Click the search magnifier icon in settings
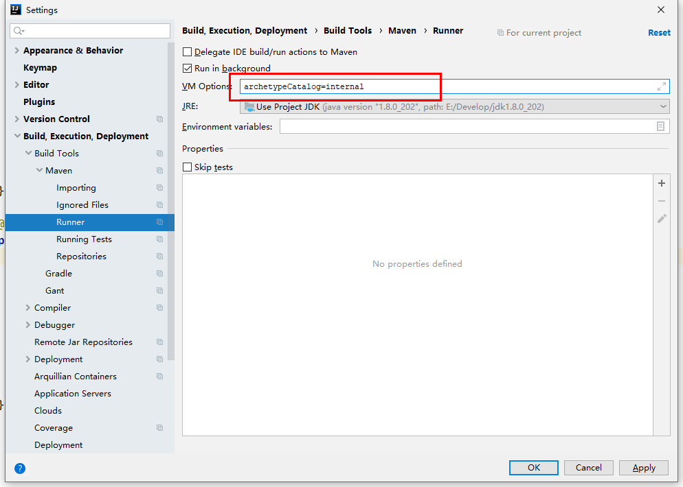The width and height of the screenshot is (683, 487). (x=18, y=30)
